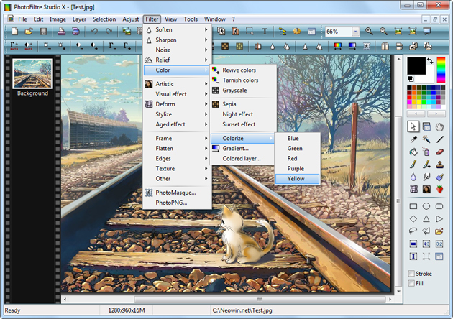Choose the Clone stamp tool

(439, 165)
